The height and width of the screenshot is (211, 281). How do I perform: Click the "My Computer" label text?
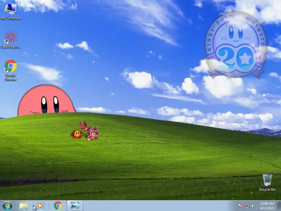[11, 18]
